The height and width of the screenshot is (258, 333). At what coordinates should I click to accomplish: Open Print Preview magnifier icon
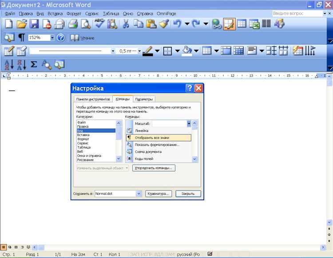click(x=86, y=24)
